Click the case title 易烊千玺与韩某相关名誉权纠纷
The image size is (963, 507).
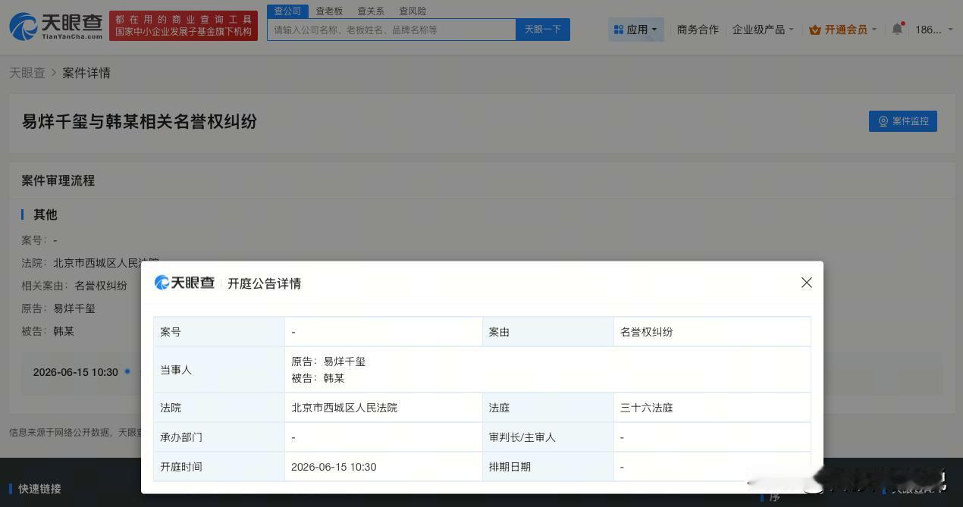point(140,121)
